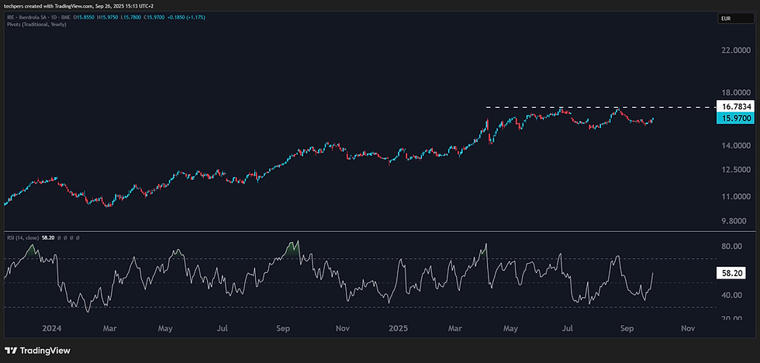Click the 12.5000 price axis label

pos(735,170)
